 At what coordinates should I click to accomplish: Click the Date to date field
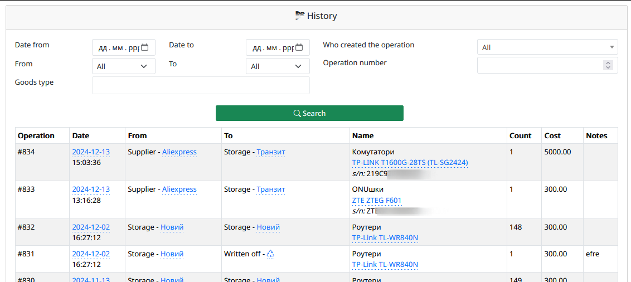coord(278,47)
